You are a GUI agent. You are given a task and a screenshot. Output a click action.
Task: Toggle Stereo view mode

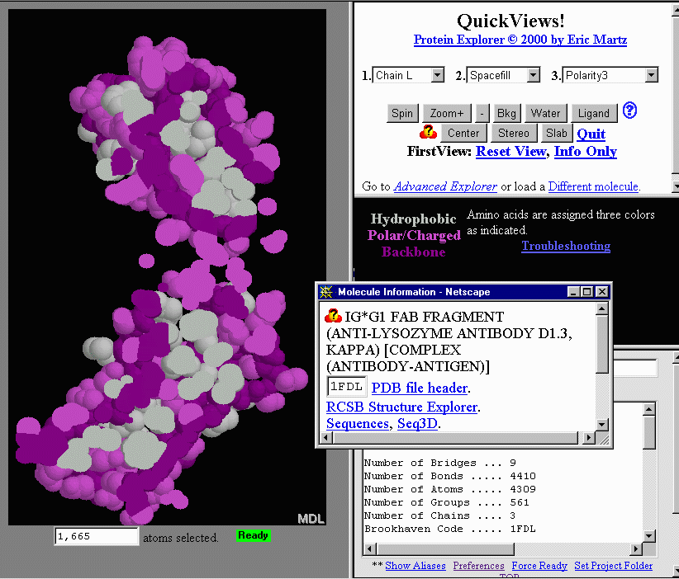click(x=513, y=134)
